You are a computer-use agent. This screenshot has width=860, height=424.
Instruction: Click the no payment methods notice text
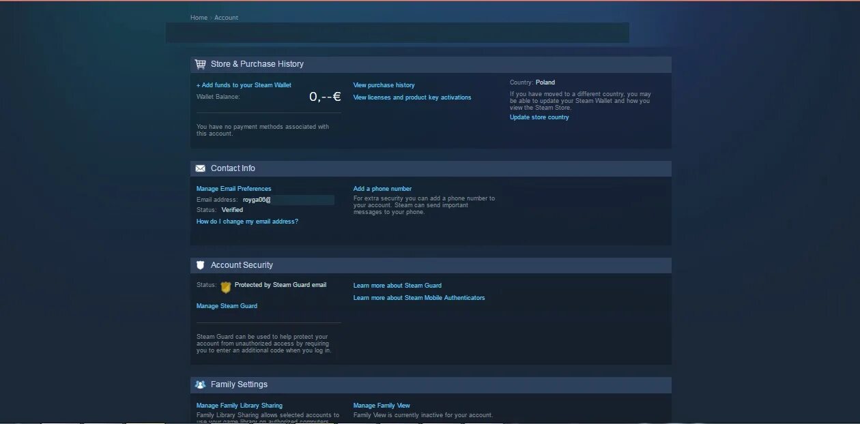click(263, 130)
